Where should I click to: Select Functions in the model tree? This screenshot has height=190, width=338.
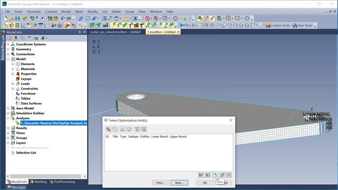point(28,93)
